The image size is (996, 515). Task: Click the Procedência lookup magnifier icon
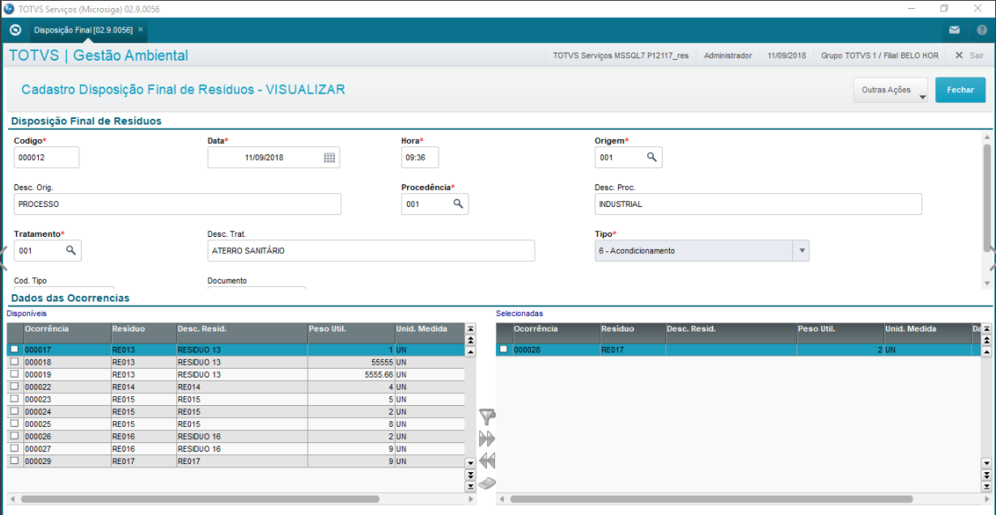click(458, 205)
